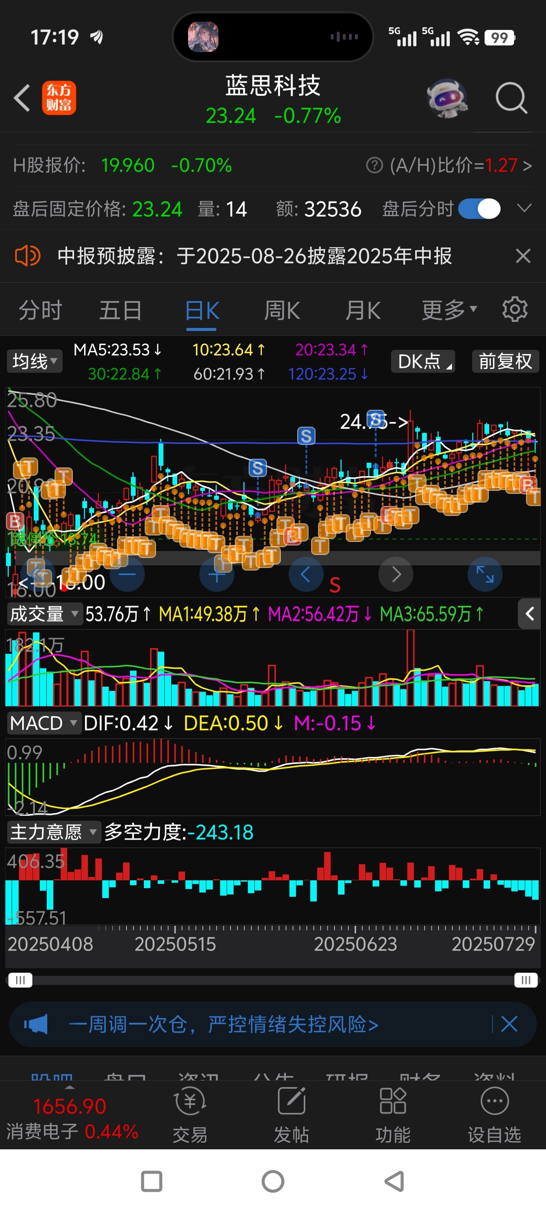Tap 消费电子 sector index 1656.90
Screen dimensions: 546x1213
pyautogui.click(x=72, y=1119)
